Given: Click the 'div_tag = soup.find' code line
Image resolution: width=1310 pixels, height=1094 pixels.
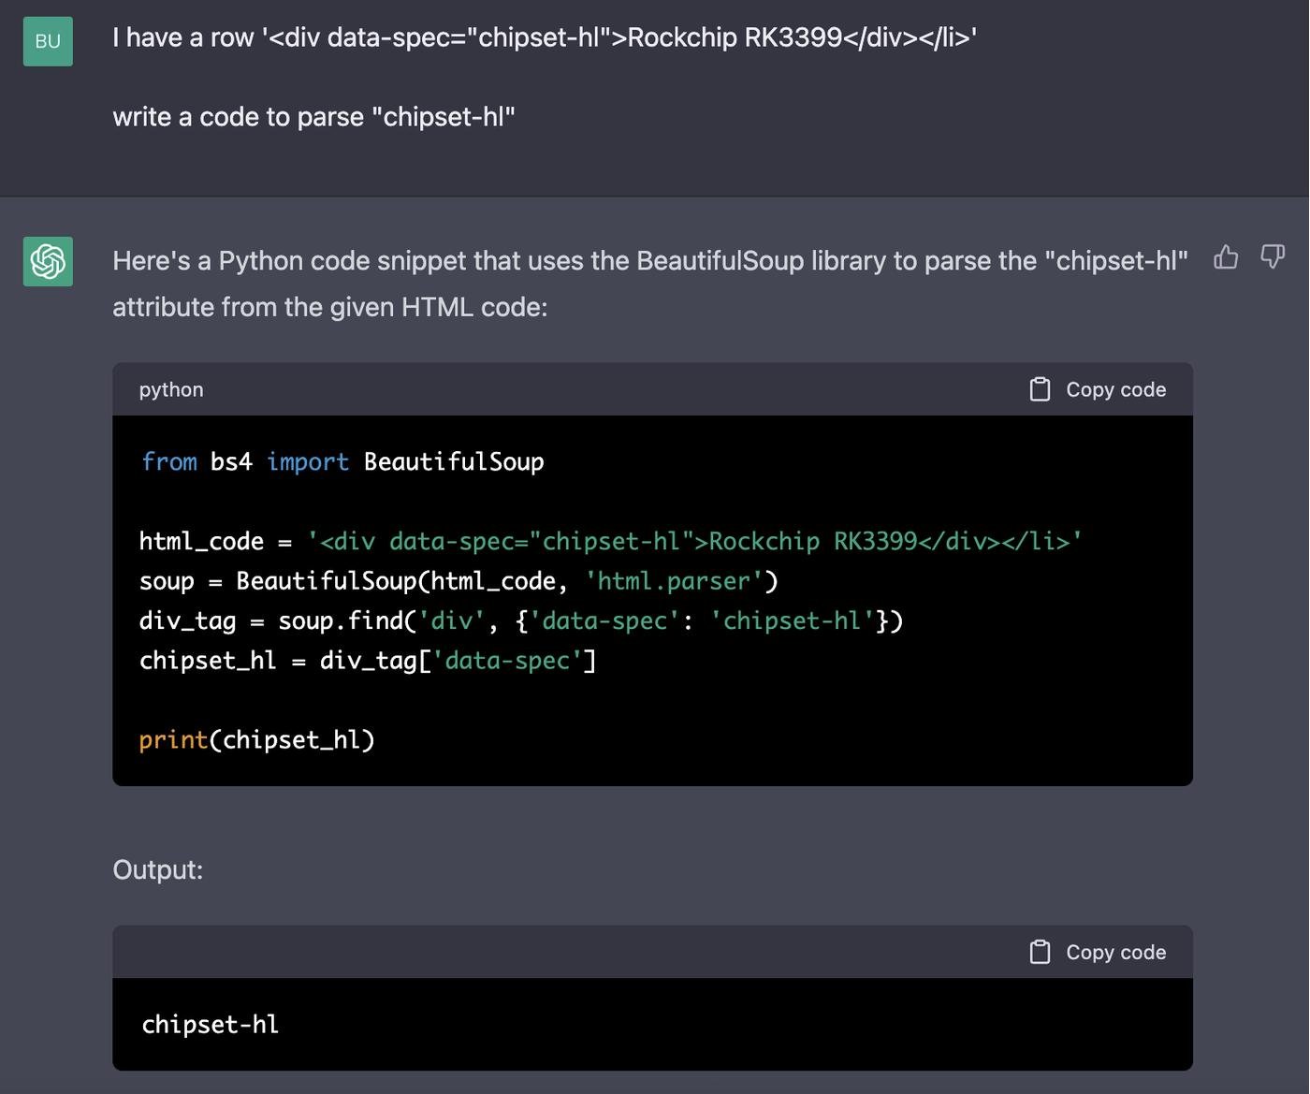Looking at the screenshot, I should [520, 620].
